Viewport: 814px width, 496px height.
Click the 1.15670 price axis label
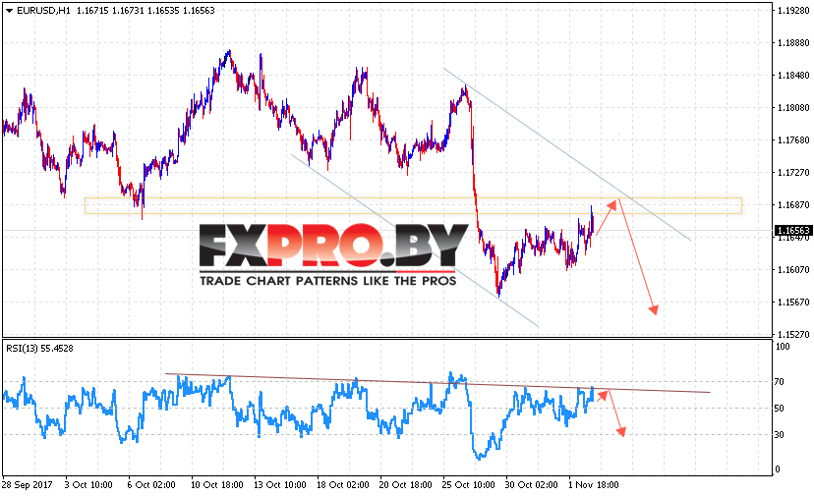[793, 302]
